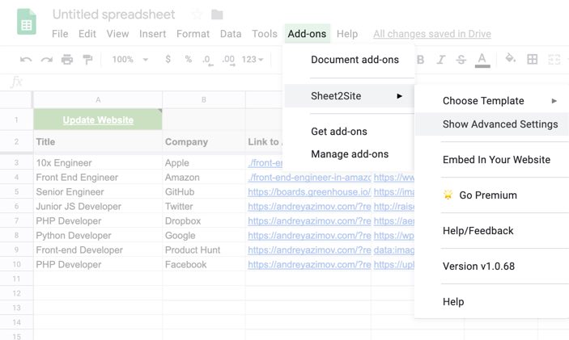Toggle italic formatting
Image resolution: width=569 pixels, height=340 pixels.
point(440,60)
